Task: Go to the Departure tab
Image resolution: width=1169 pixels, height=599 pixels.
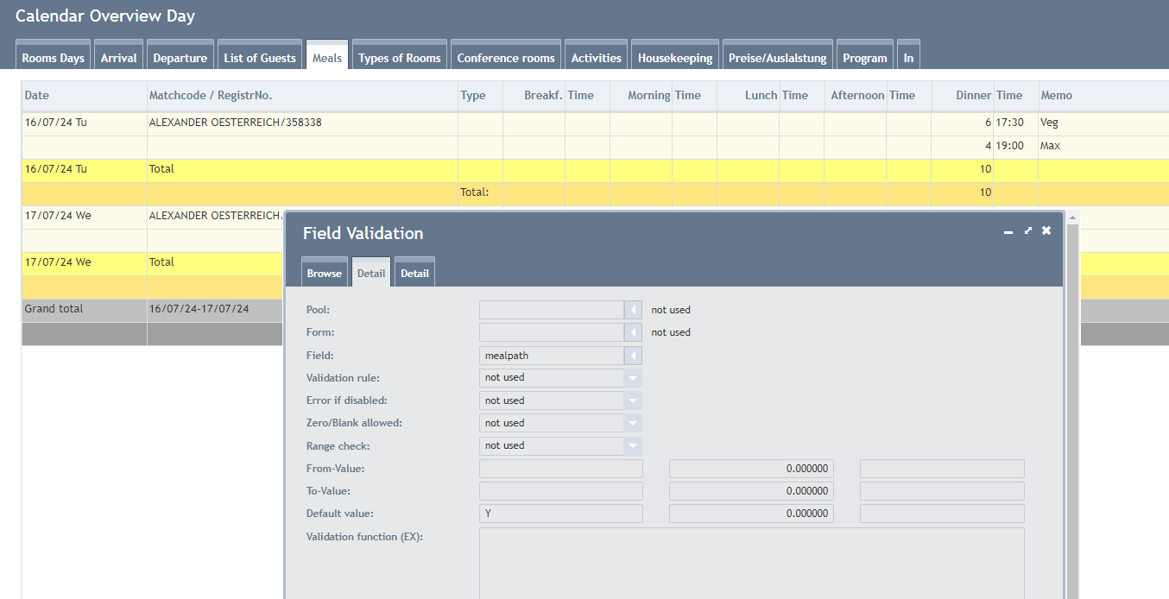Action: coord(180,55)
